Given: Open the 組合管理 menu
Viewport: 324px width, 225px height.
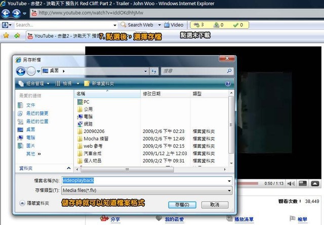Looking at the screenshot, I should point(34,83).
